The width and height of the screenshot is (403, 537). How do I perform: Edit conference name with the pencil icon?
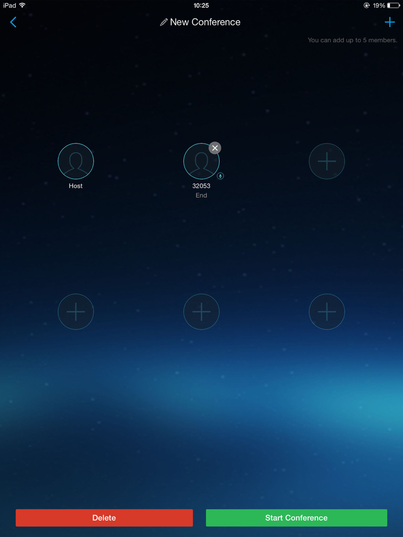pyautogui.click(x=164, y=23)
